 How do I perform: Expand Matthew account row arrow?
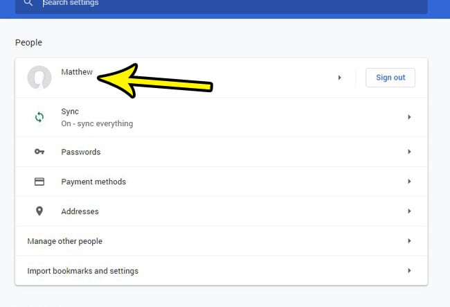pyautogui.click(x=339, y=78)
